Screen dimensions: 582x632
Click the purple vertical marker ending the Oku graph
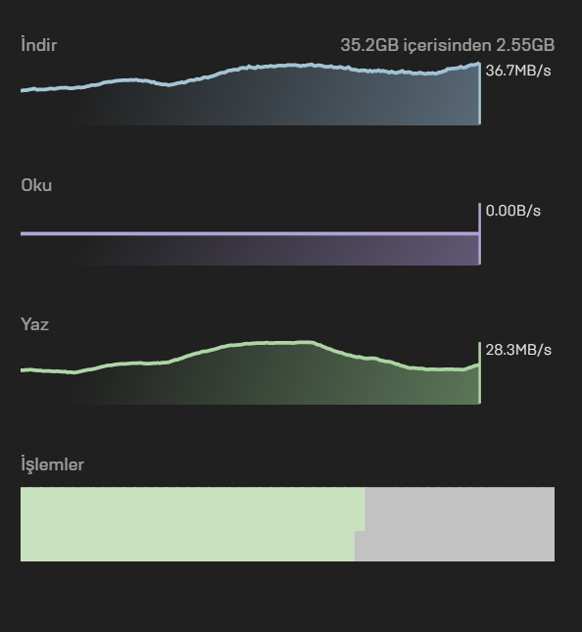pyautogui.click(x=479, y=234)
